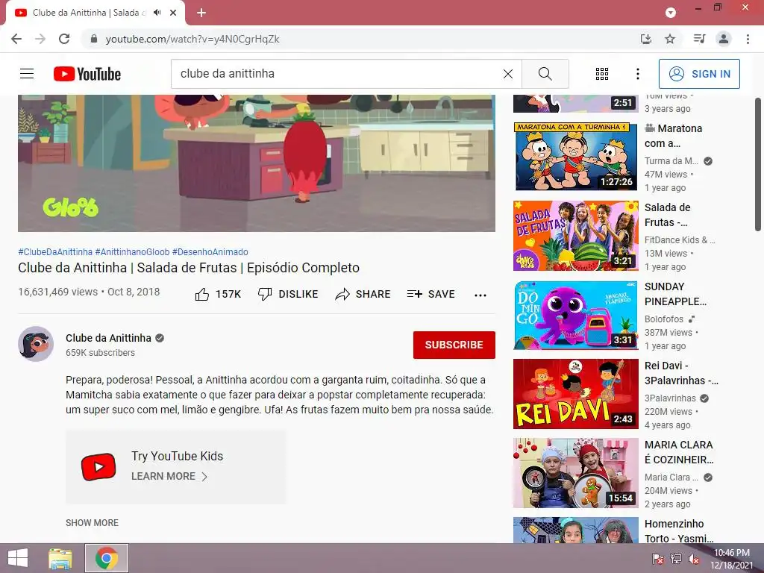Open Clube da Anittinha channel name
The image size is (764, 573).
(109, 338)
